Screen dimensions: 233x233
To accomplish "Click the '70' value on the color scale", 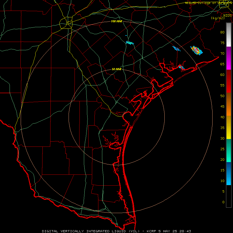I will point(222,54).
